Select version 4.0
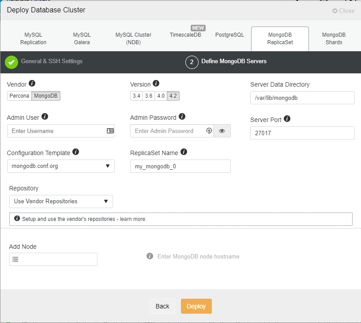 click(x=161, y=96)
